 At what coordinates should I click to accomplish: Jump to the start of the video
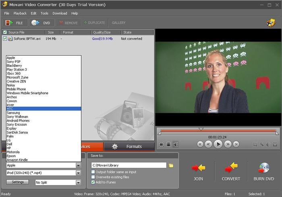coord(200,144)
